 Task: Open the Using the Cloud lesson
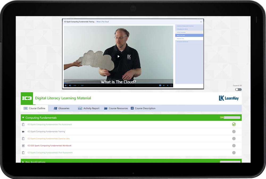point(189,39)
